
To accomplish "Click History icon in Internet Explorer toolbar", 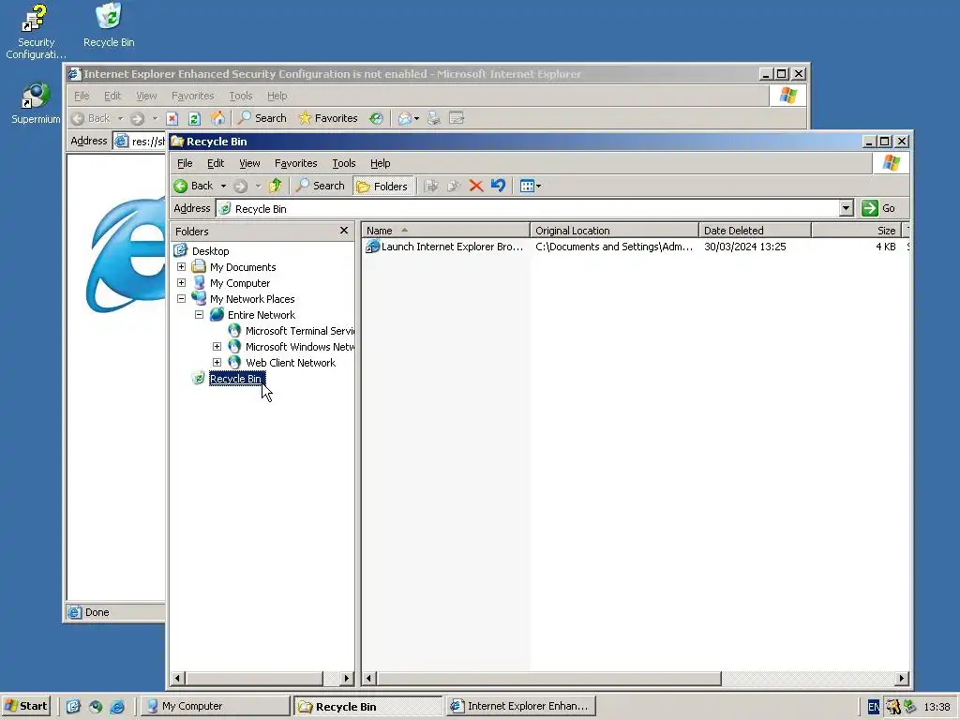I will 376,118.
